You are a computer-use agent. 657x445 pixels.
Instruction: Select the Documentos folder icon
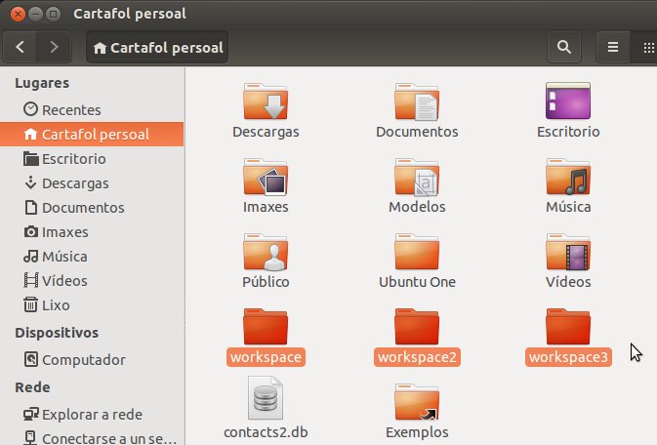point(417,101)
